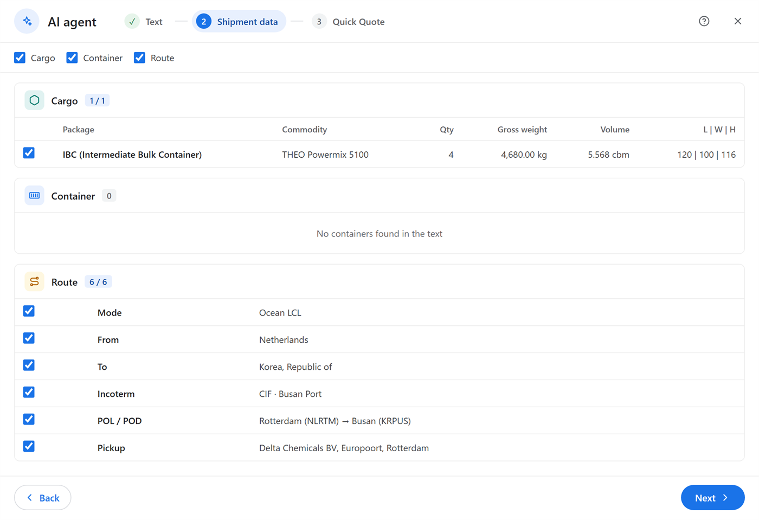
Task: Toggle the Incoterm row checkbox
Action: tap(29, 393)
